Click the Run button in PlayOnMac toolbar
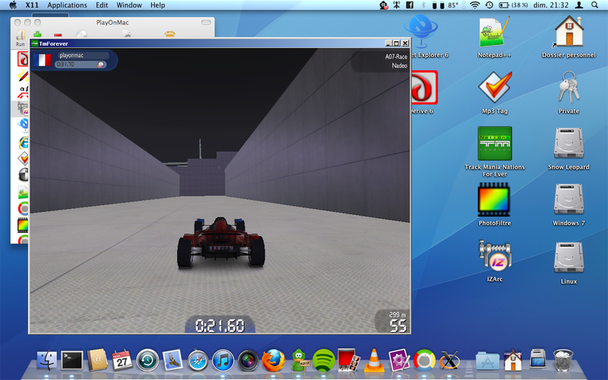Screen dimensions: 608x380 click(x=21, y=38)
